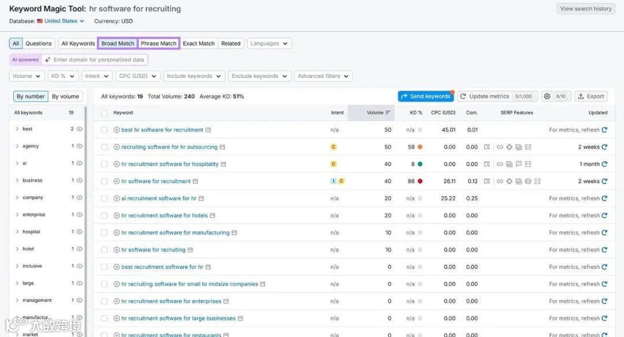Open Include keywords dropdown

coord(194,76)
